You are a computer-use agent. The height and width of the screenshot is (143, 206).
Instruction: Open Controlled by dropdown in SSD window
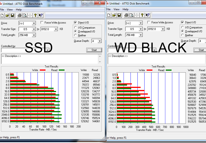47,50
